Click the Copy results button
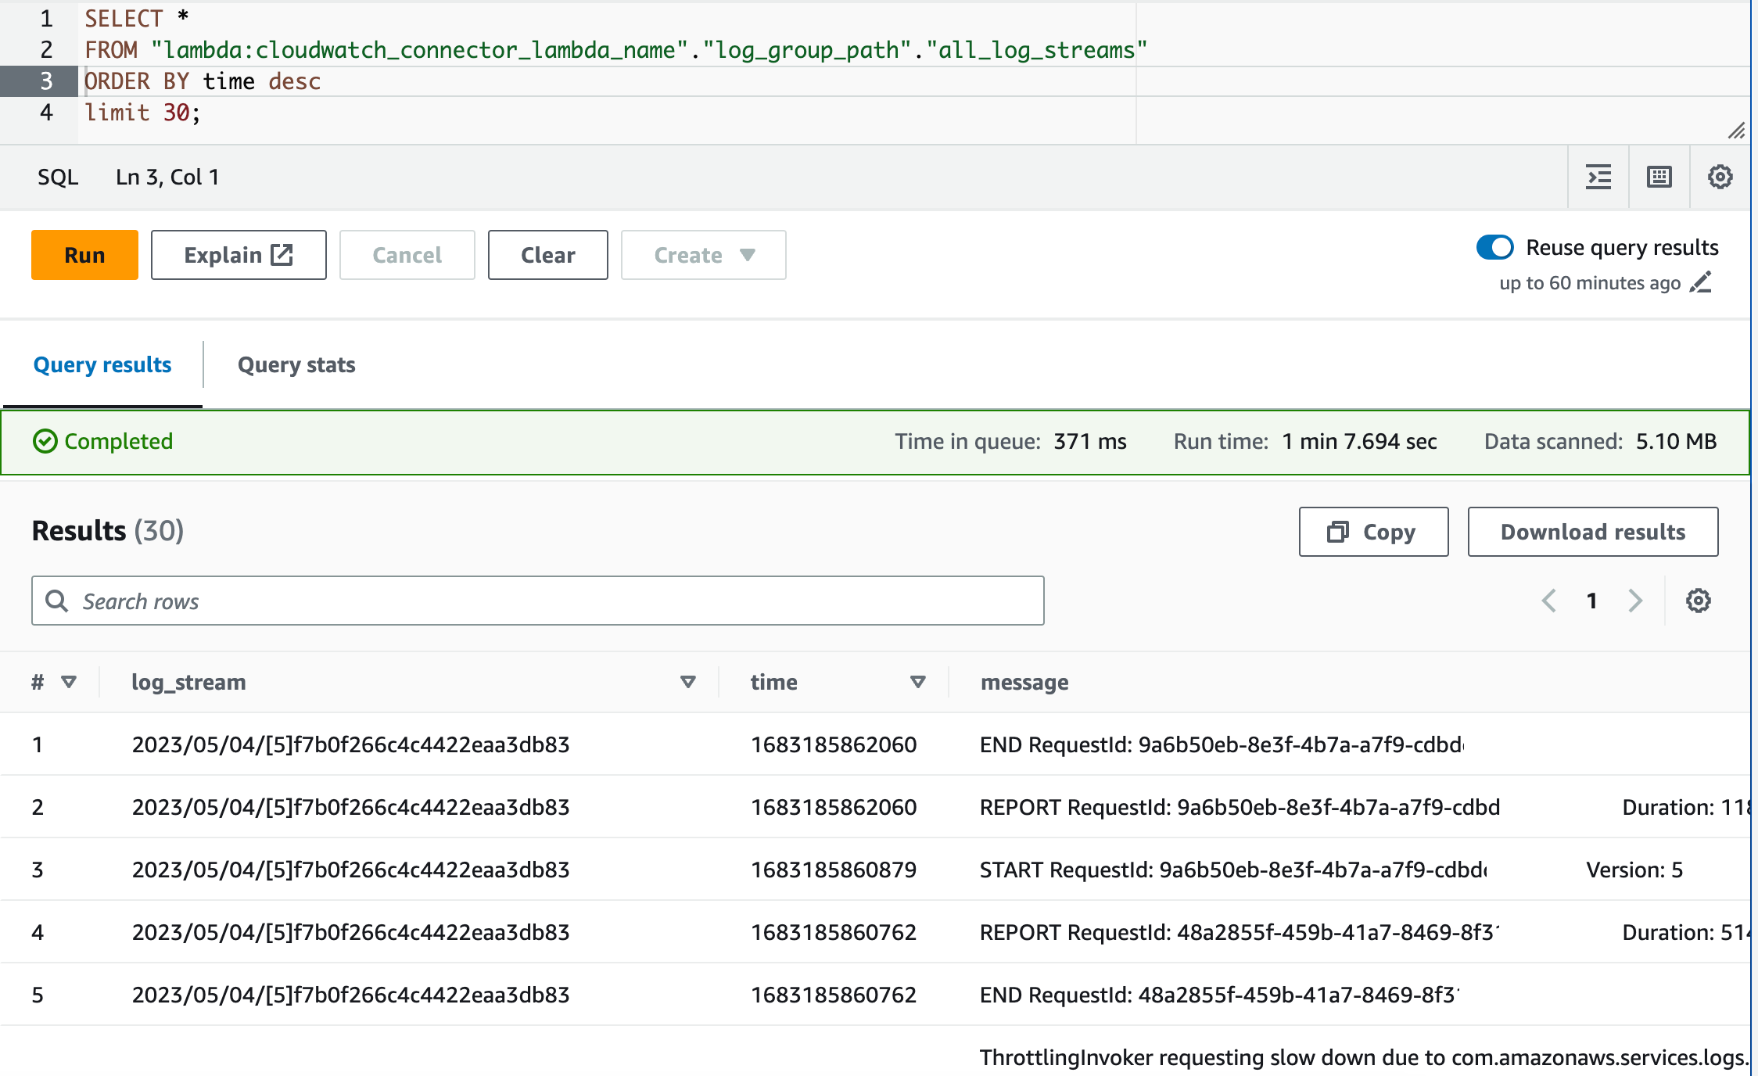Viewport: 1758px width, 1076px height. click(1373, 532)
